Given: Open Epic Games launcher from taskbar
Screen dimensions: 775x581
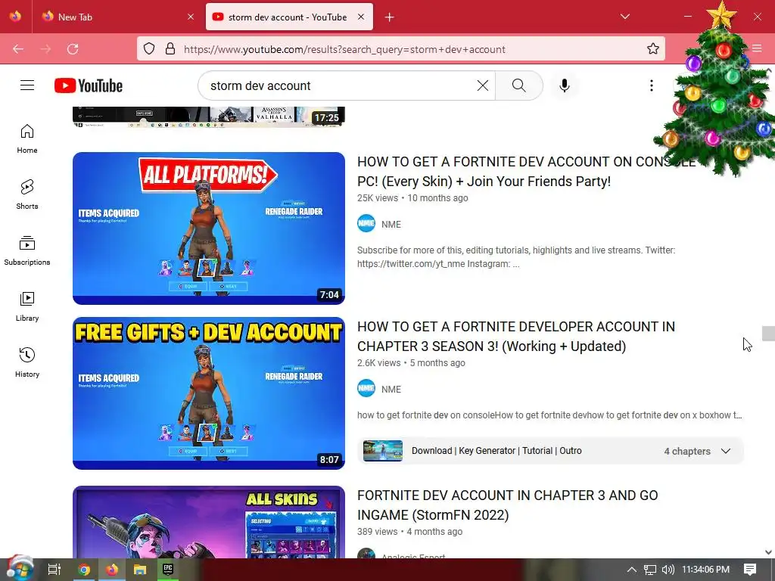Looking at the screenshot, I should (168, 570).
